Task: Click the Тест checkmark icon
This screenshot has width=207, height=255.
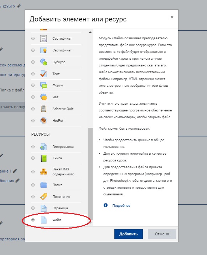Action: (x=43, y=74)
